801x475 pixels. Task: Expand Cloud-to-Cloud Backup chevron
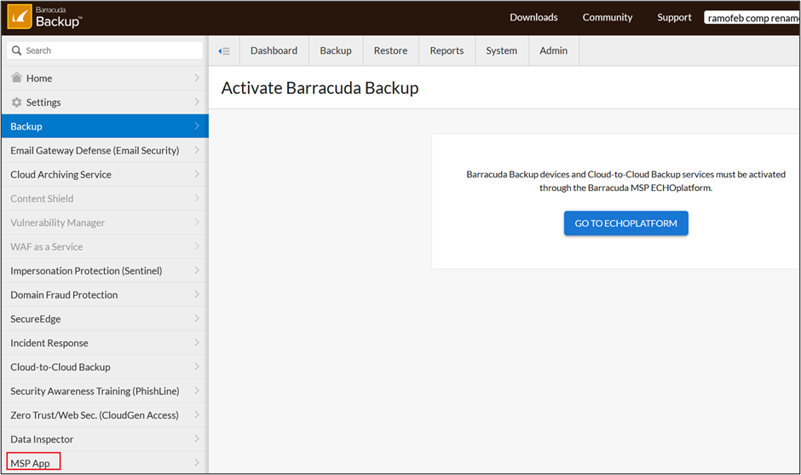[197, 366]
